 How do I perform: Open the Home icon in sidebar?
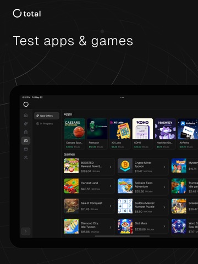coord(26,116)
